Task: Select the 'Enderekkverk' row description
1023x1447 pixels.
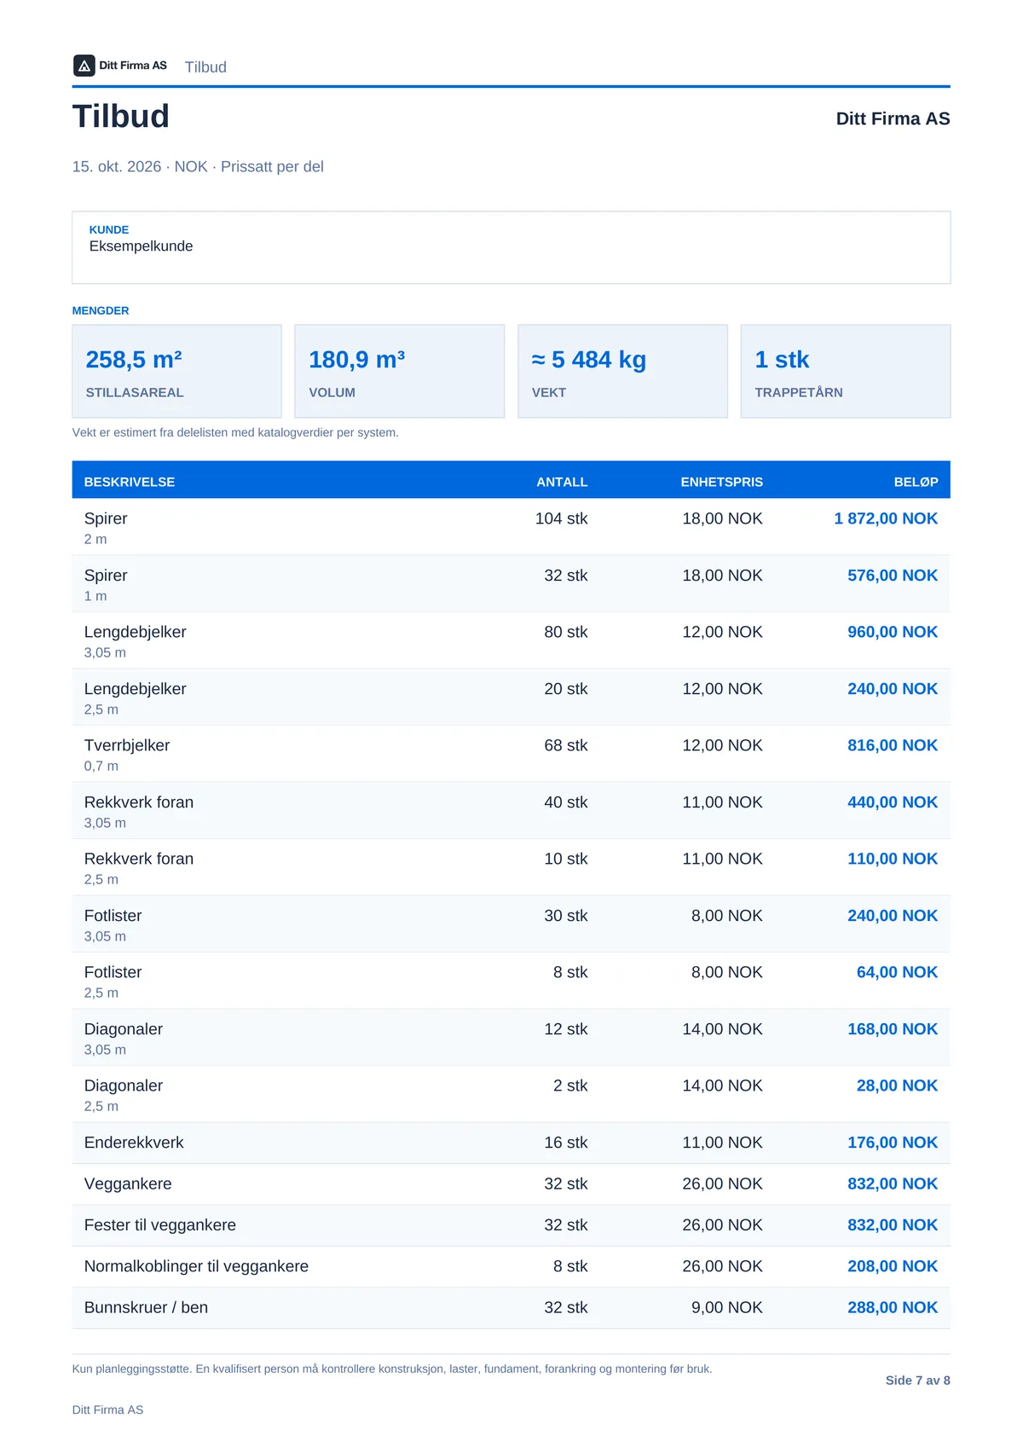Action: click(134, 1143)
